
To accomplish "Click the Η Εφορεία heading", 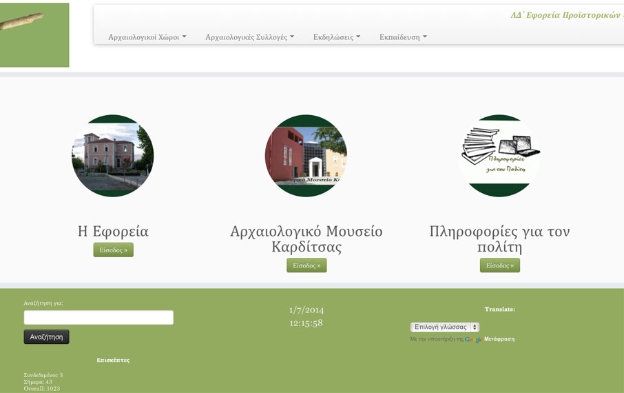I will 113,231.
